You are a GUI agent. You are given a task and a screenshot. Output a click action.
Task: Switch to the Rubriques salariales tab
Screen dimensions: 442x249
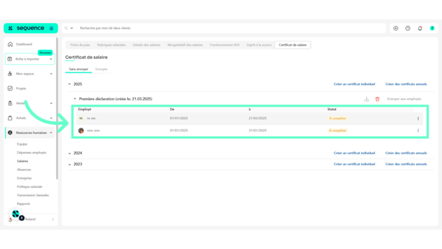[111, 45]
